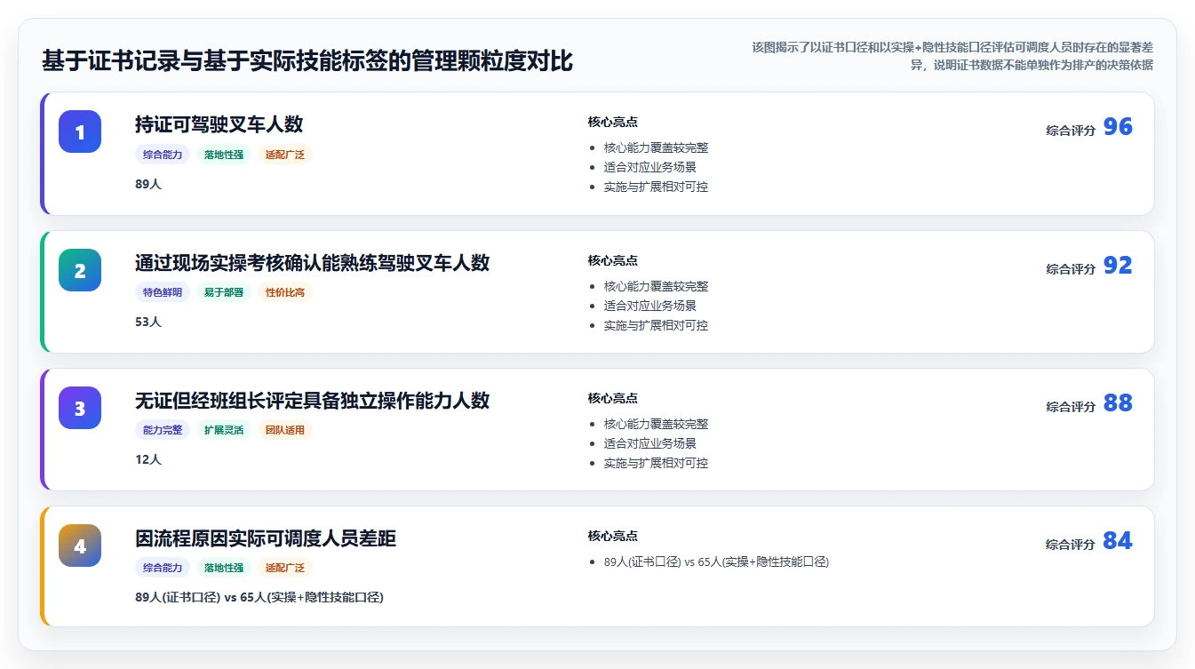Click the 12人 value
The width and height of the screenshot is (1195, 669).
(x=148, y=459)
